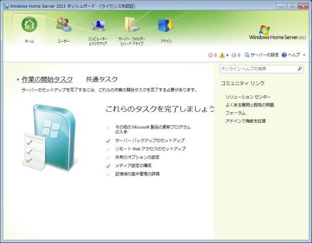
Task: Open ソリューション センター community link
Action: point(248,97)
